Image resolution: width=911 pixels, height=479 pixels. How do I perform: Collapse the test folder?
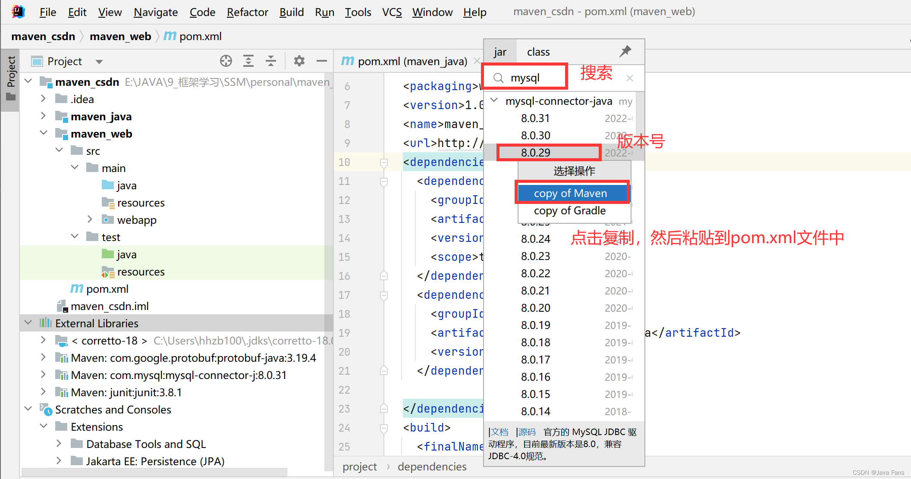coord(75,236)
